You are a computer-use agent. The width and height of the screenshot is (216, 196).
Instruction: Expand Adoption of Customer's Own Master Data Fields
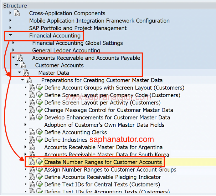[25, 125]
